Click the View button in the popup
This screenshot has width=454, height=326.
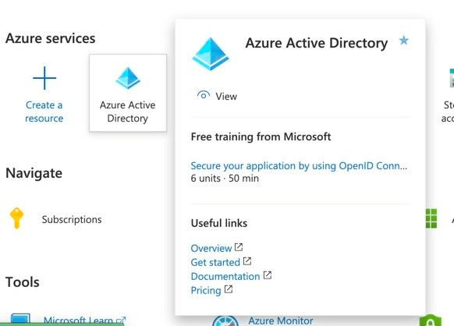(217, 96)
